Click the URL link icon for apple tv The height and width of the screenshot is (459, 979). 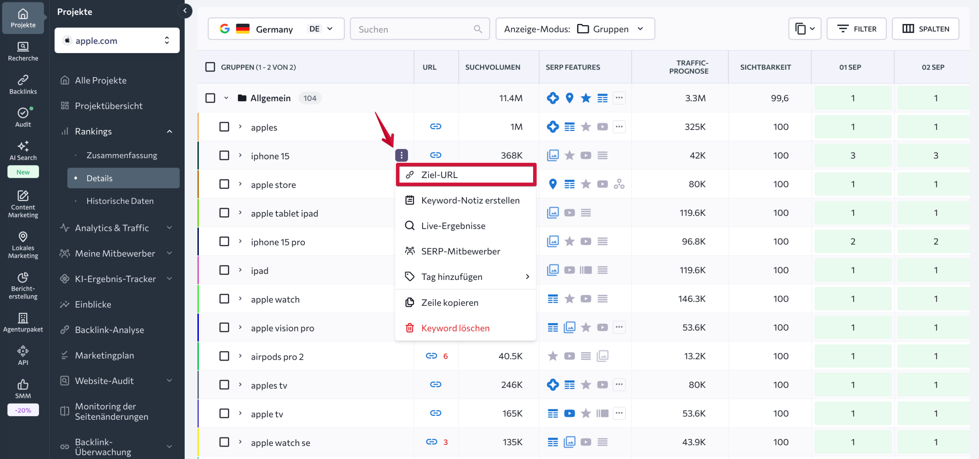click(436, 413)
